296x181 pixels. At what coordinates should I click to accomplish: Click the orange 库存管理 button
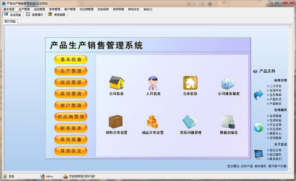point(71,94)
